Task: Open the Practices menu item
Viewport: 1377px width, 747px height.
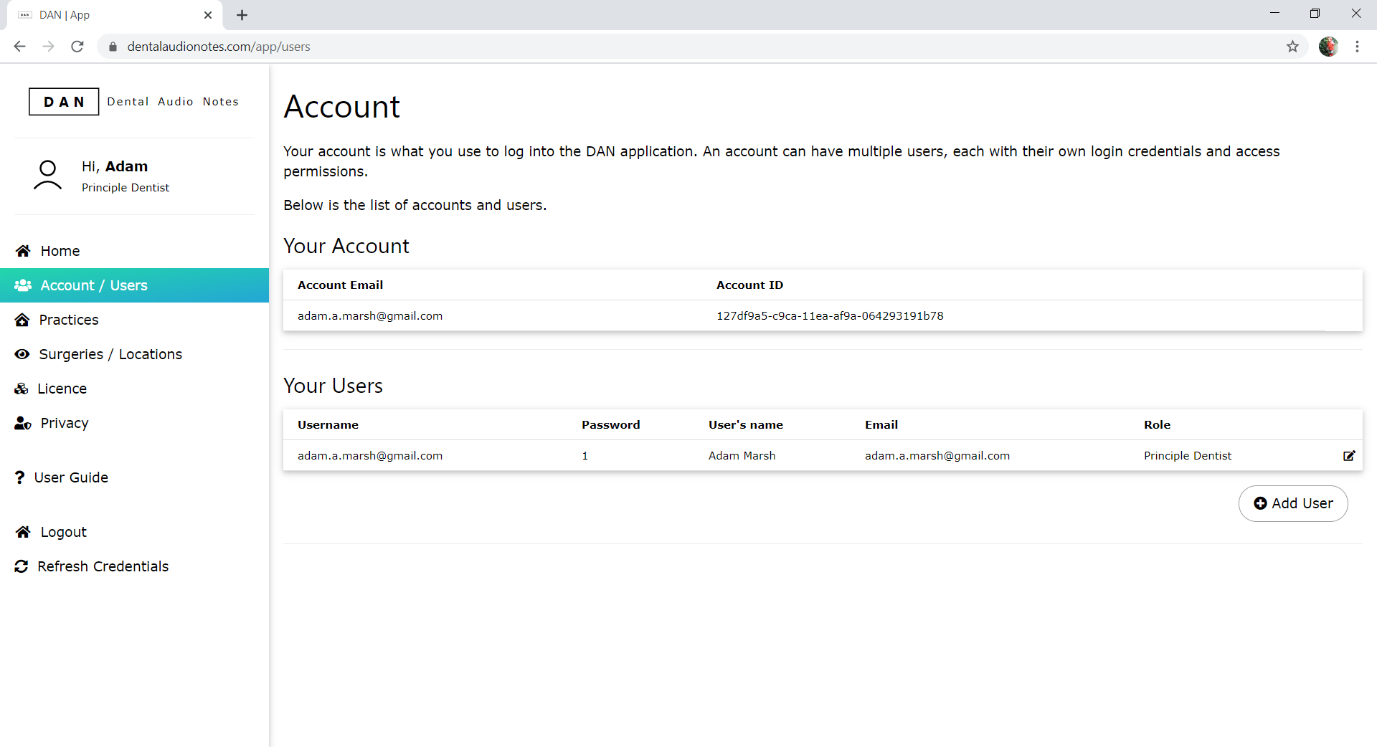Action: coord(69,320)
